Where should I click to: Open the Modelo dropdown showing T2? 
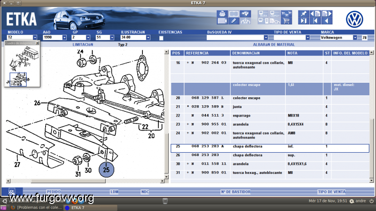click(x=35, y=38)
